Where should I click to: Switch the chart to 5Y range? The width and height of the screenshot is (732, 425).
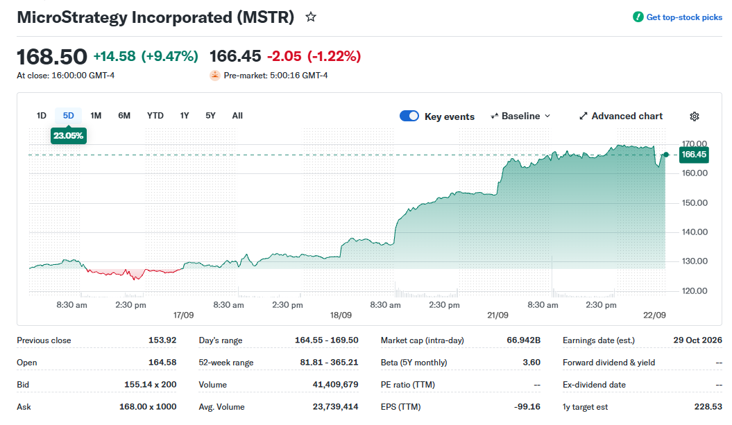pos(210,116)
